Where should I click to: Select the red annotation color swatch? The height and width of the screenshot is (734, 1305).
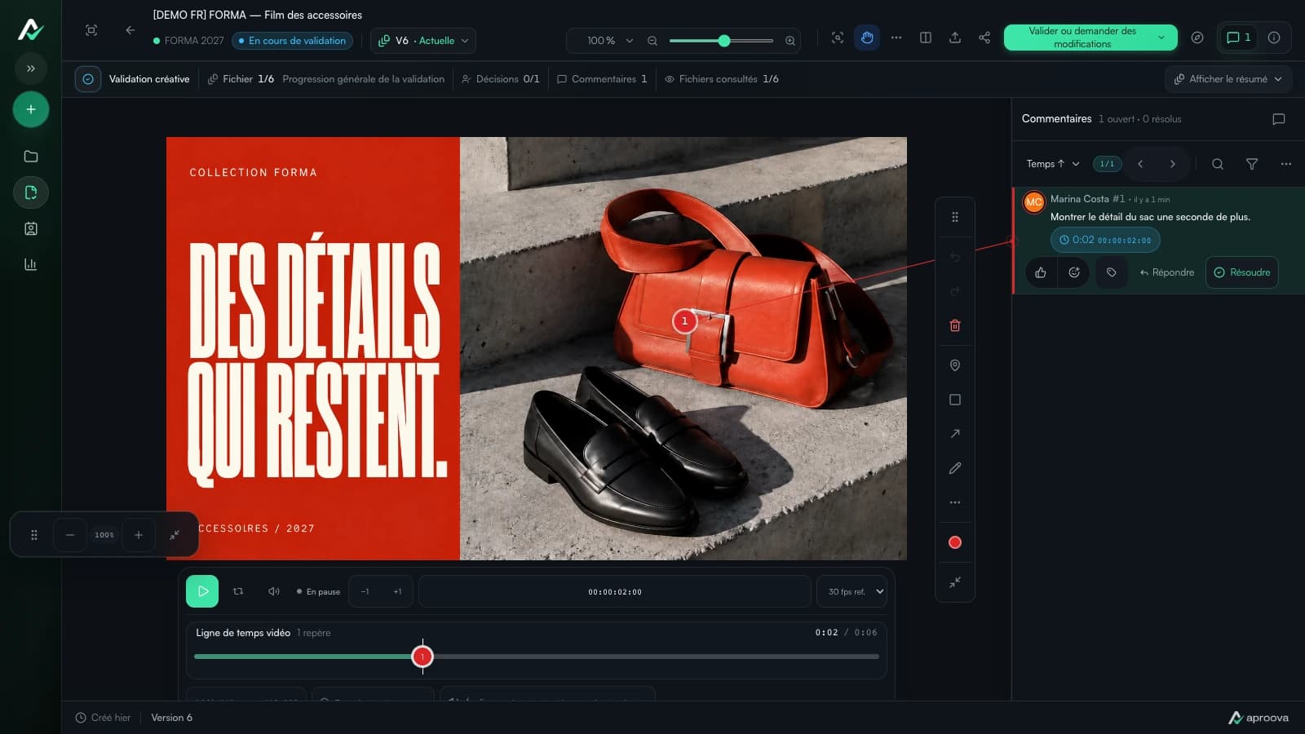coord(955,542)
